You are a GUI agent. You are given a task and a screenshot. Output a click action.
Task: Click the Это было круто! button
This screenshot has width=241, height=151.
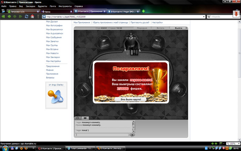pos(131,100)
